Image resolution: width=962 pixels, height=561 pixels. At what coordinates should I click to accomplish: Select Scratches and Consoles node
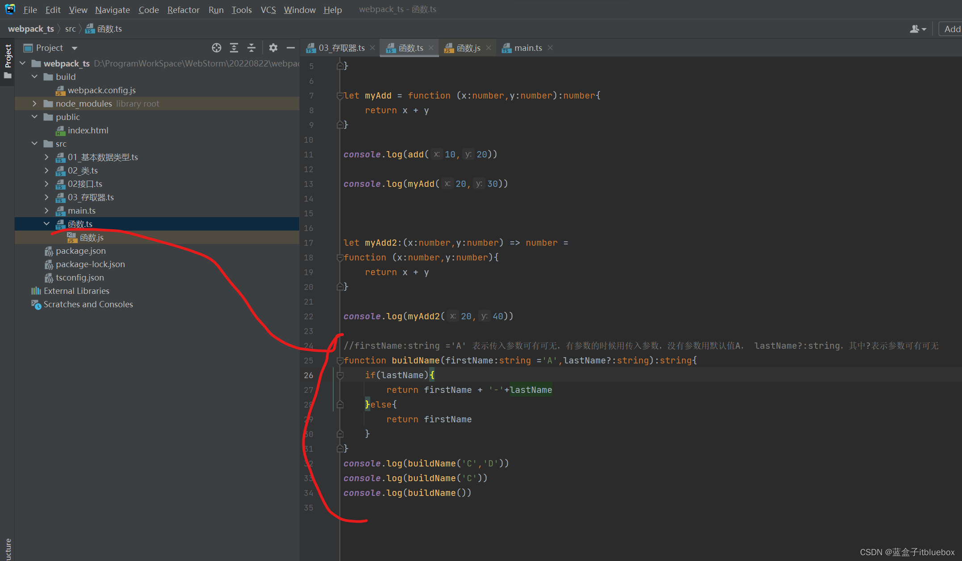[88, 304]
